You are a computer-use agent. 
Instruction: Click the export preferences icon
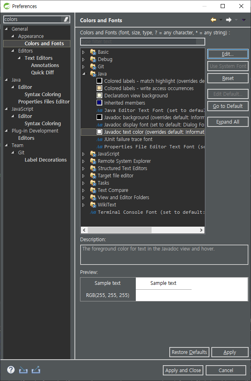36,370
